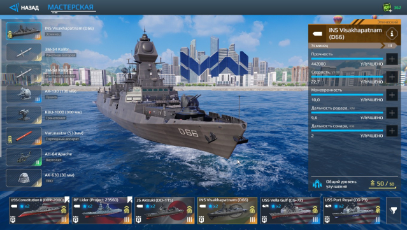Select the INS Visakhapatnam ship slot icon

pos(24,31)
